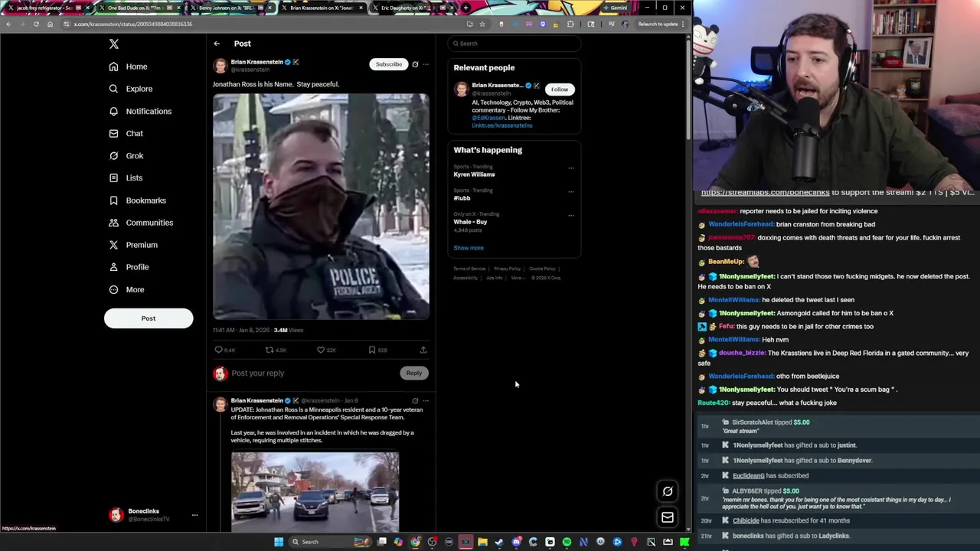
Task: Open Steam from the taskbar
Action: (499, 542)
